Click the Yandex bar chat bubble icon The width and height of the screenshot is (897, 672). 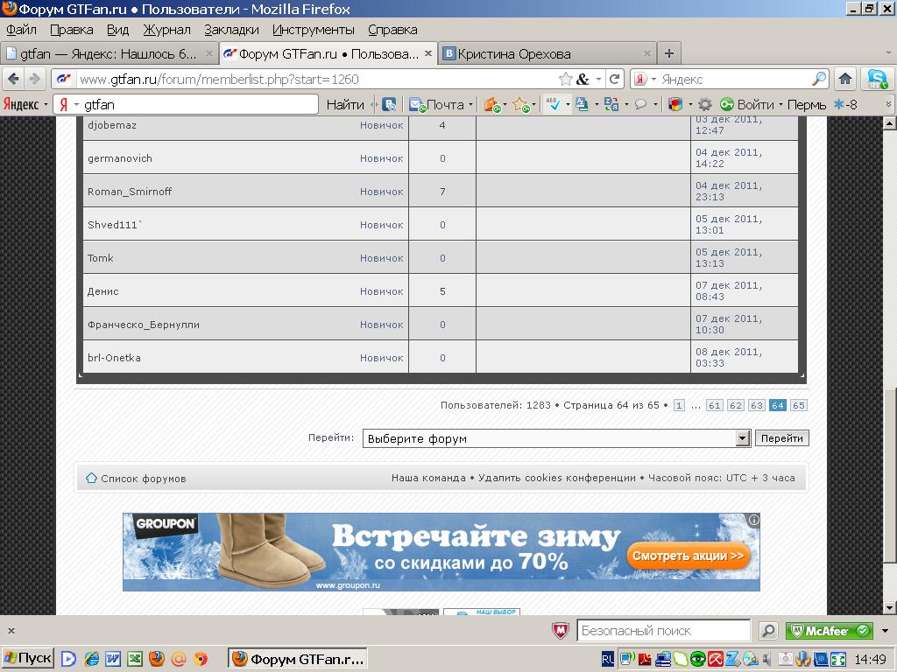point(640,105)
